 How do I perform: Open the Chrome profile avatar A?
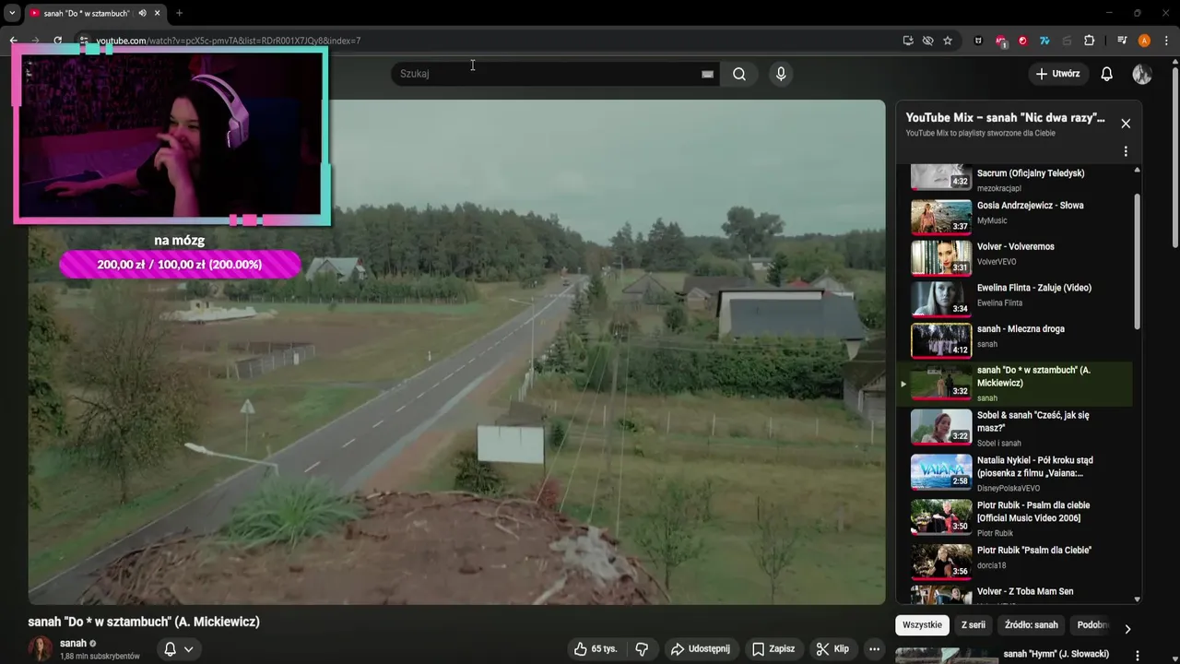click(x=1144, y=41)
